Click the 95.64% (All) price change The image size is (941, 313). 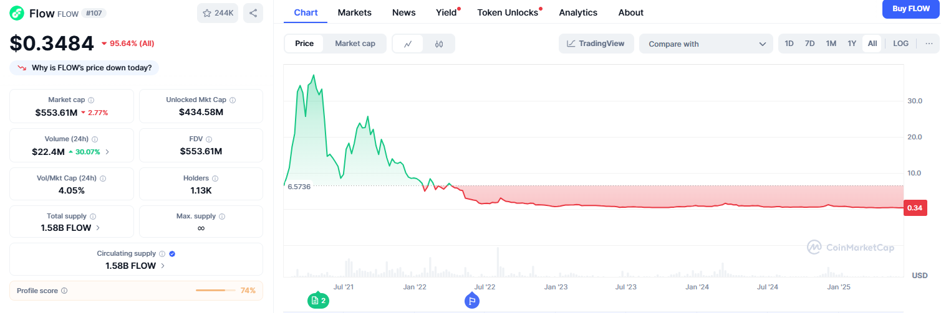[127, 44]
